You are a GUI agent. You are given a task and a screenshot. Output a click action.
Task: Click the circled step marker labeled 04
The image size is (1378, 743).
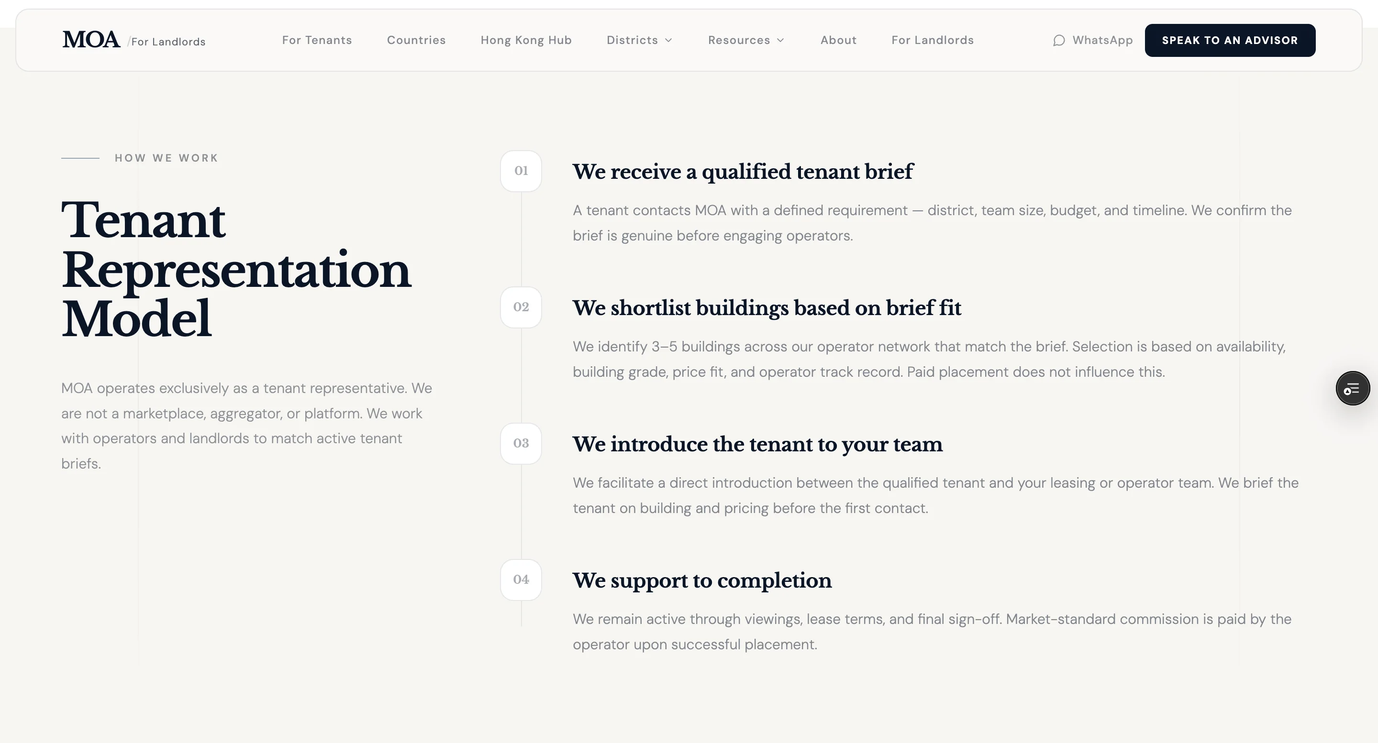click(x=521, y=580)
